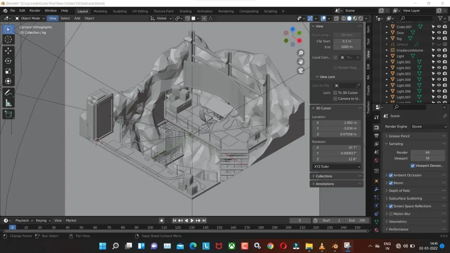Open the Global transform orientation dropdown
Screen dimensions: 450x253
pos(161,18)
